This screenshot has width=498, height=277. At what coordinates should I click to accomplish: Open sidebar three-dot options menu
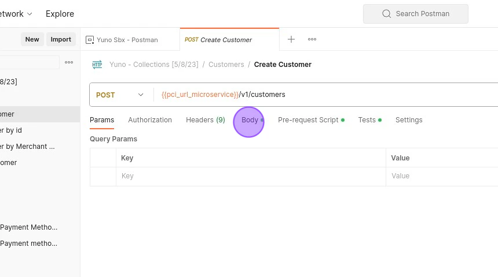[69, 62]
